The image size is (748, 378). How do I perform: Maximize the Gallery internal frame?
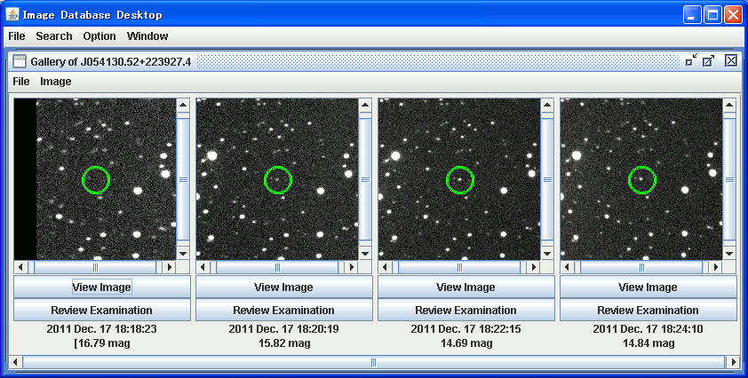(709, 60)
